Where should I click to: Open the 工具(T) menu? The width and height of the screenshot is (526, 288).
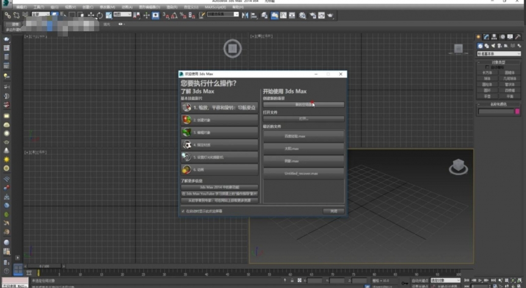[39, 7]
